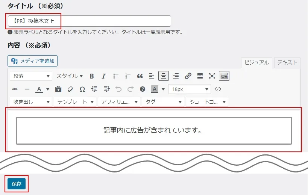The width and height of the screenshot is (308, 195).
Task: Toggle the toolbar toggle (kitchen sink) button
Action: [224, 76]
